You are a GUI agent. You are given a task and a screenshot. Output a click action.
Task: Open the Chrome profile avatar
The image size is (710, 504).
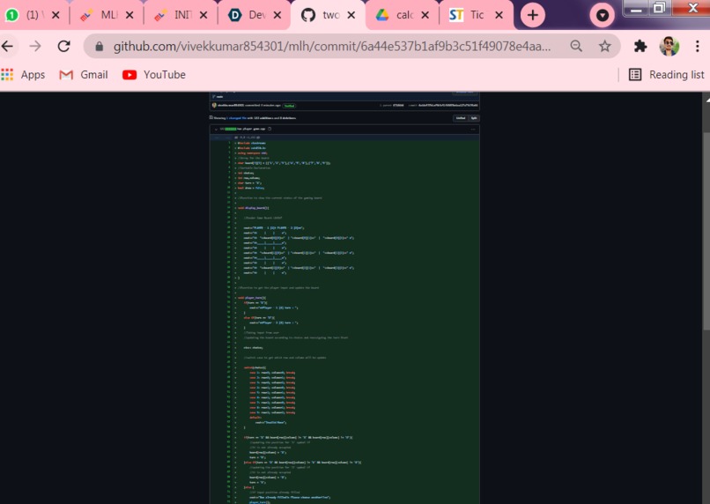pos(669,46)
